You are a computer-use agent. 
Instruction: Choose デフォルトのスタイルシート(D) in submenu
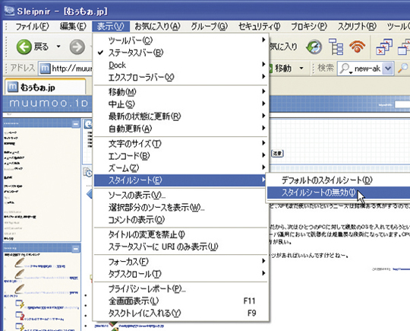[339, 180]
